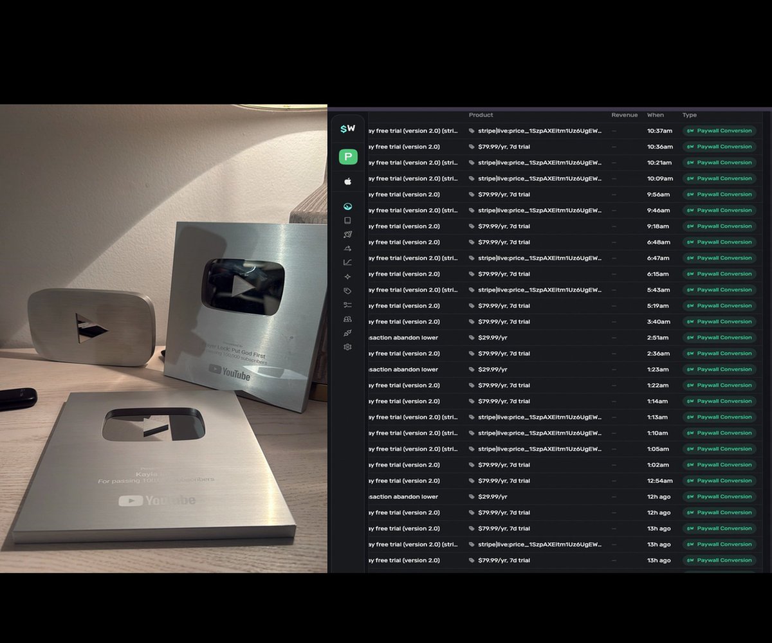The width and height of the screenshot is (772, 643).
Task: Click the tag icon in the 2:51am row
Action: (x=472, y=338)
